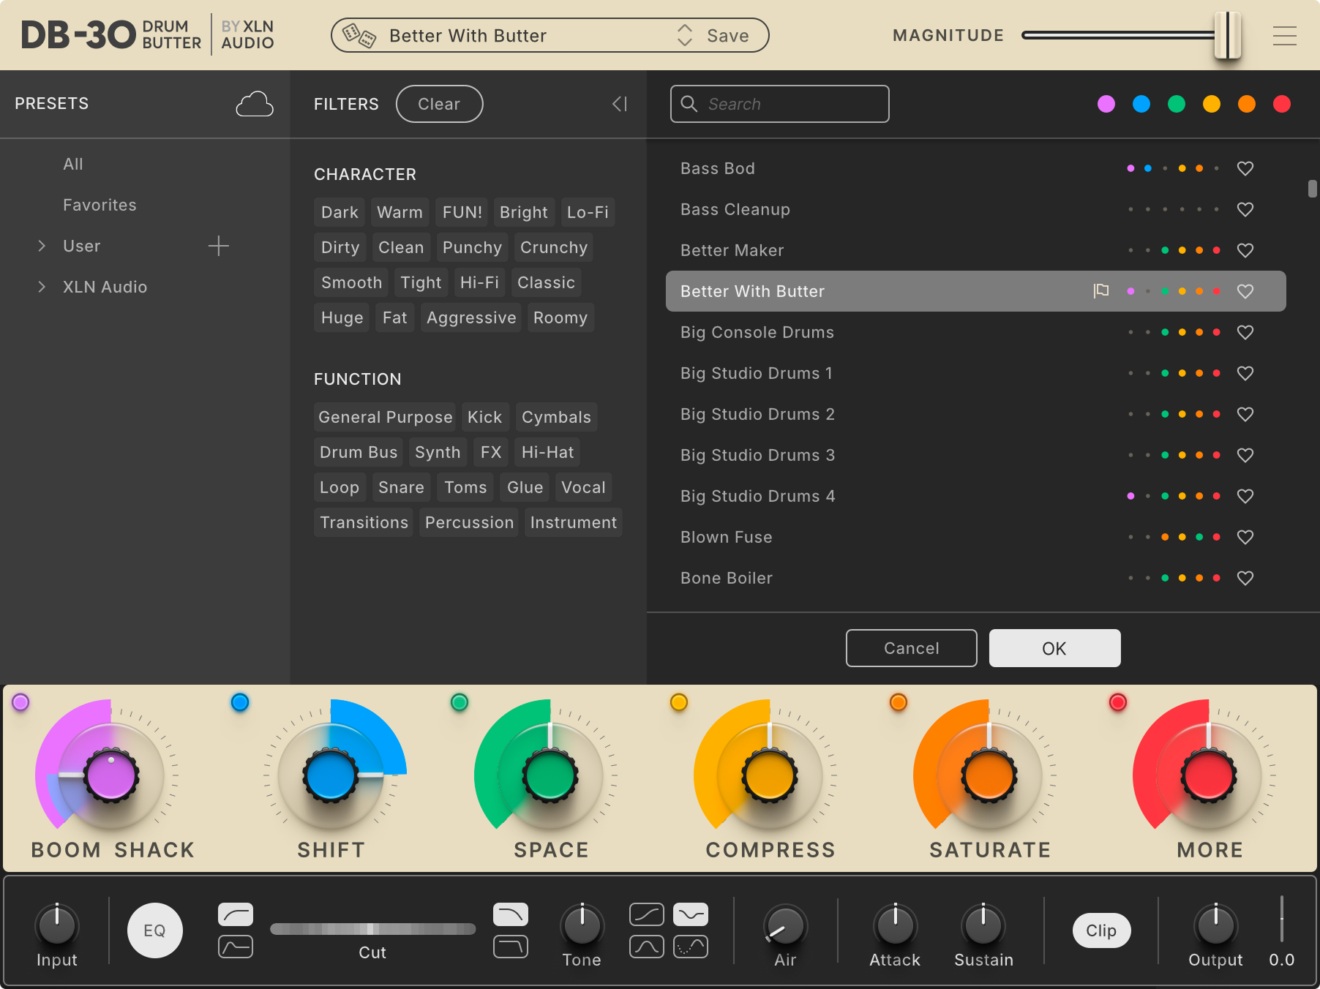
Task: Add a user folder with plus icon
Action: tap(218, 246)
